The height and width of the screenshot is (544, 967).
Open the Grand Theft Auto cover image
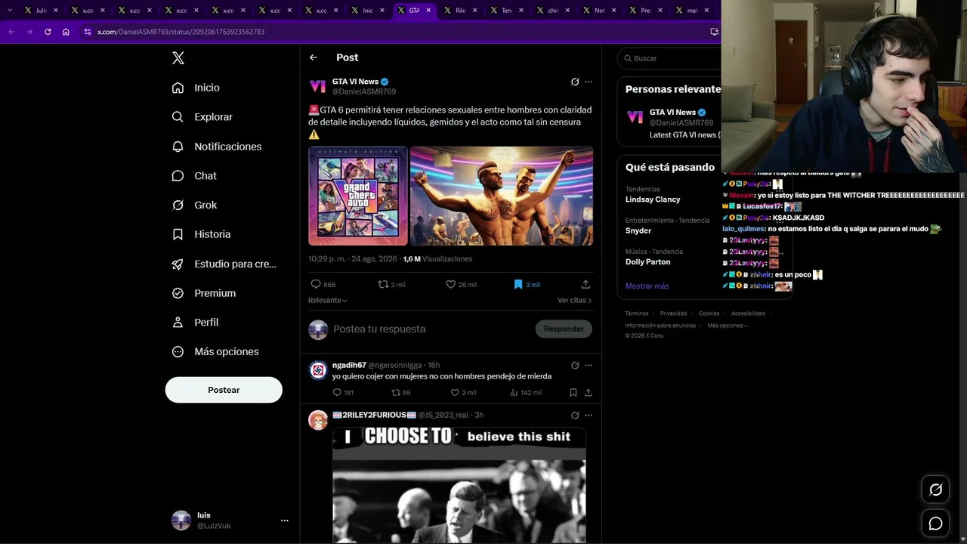tap(358, 196)
